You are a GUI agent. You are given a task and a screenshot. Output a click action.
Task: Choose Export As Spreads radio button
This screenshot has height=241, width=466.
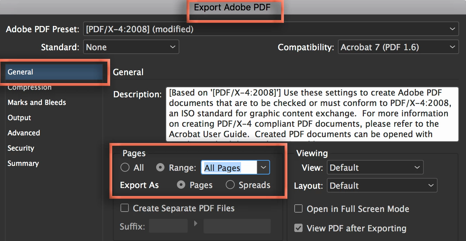click(230, 185)
